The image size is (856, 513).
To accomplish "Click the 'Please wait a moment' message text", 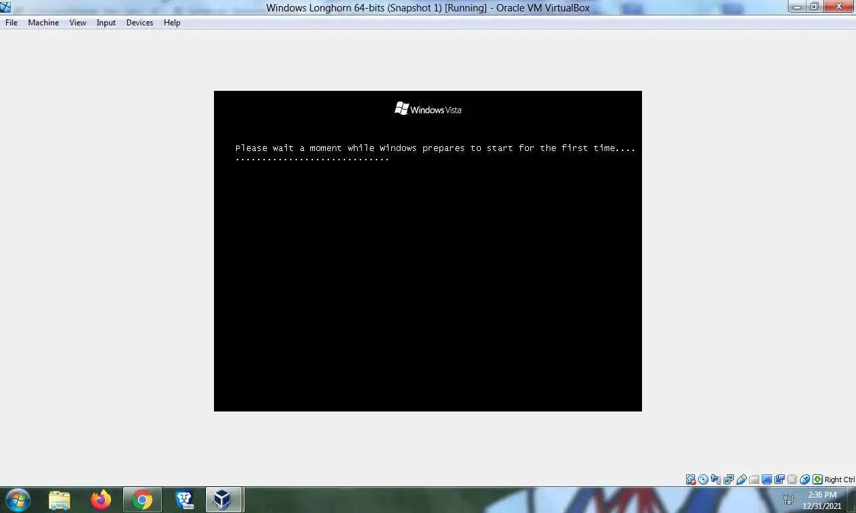I will 435,153.
